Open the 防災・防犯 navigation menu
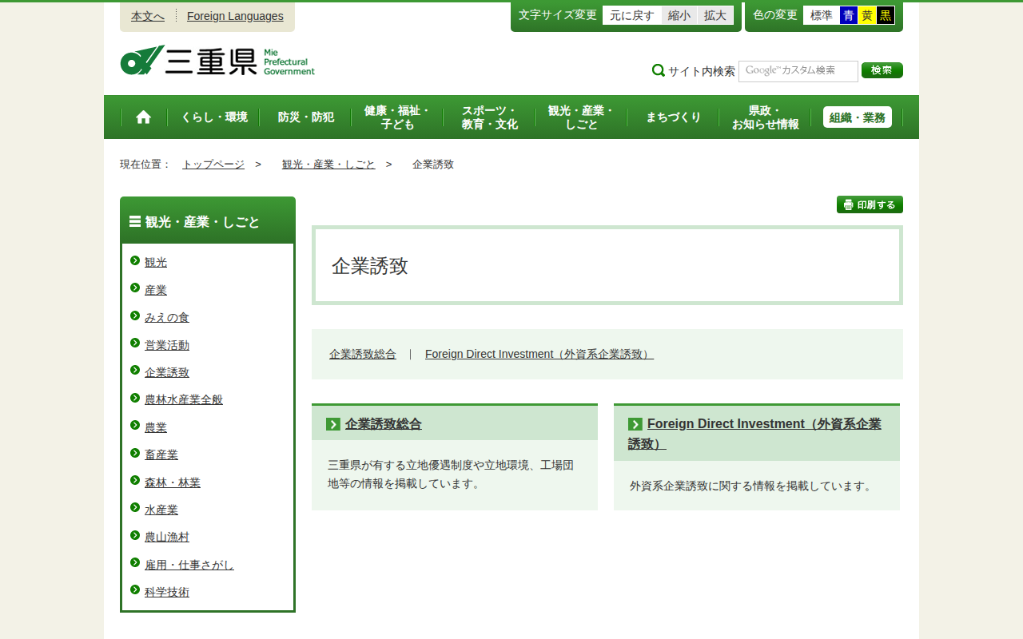This screenshot has width=1023, height=639. (306, 117)
